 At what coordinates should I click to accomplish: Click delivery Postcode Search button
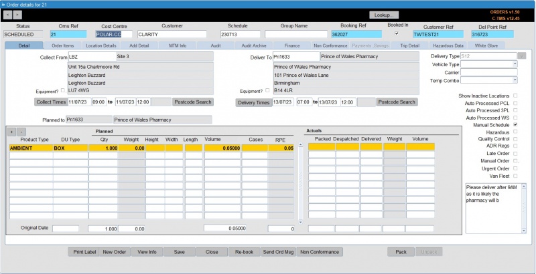point(397,102)
